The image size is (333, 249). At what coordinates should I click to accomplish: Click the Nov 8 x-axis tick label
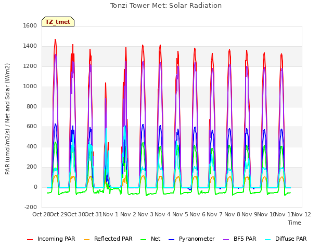pyautogui.click(x=232, y=214)
